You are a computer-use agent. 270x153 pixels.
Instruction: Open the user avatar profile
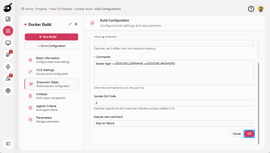(x=261, y=9)
